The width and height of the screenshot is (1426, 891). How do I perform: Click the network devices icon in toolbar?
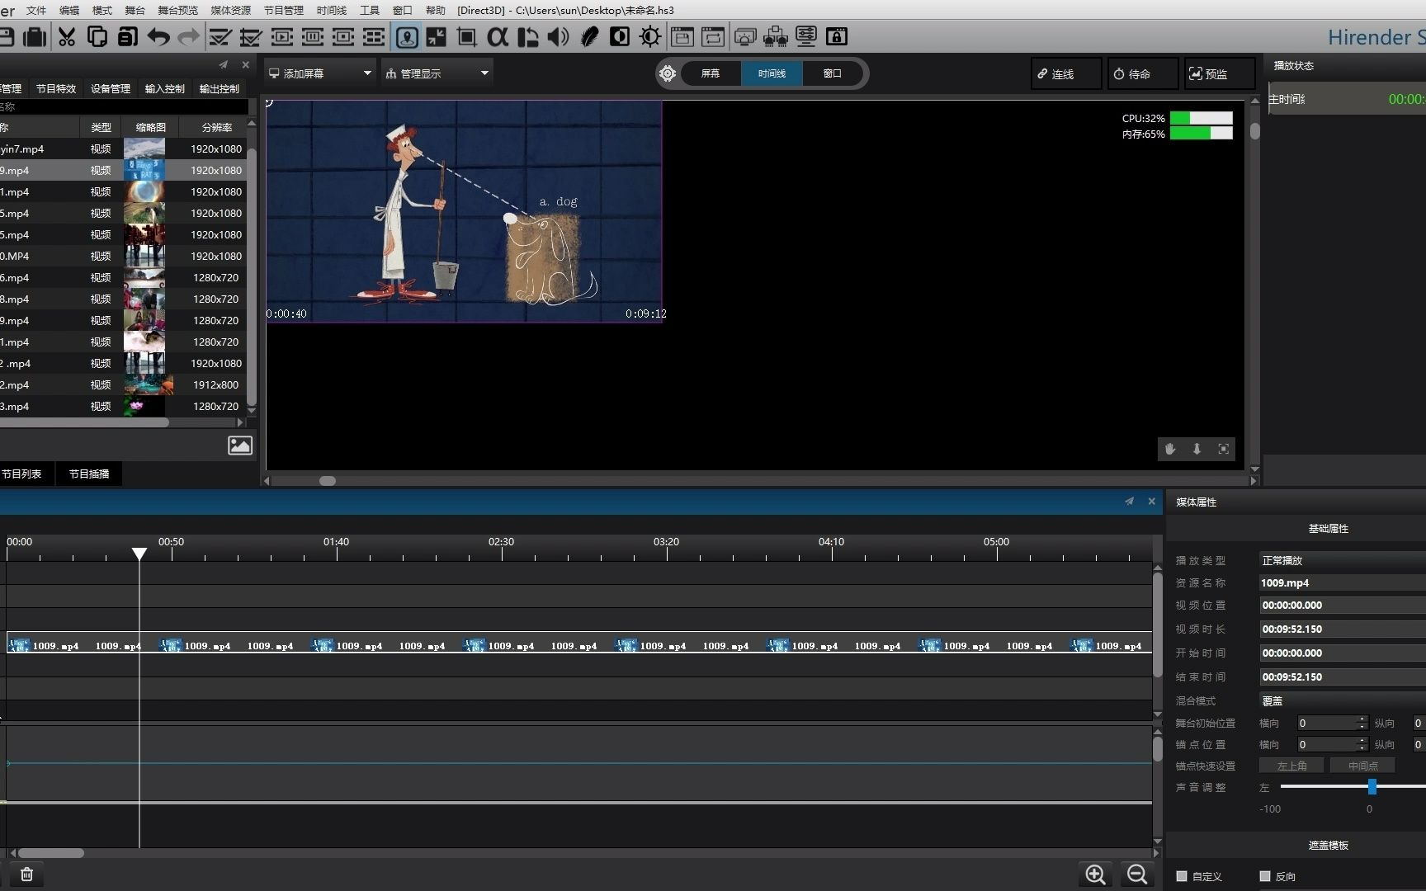pos(776,37)
